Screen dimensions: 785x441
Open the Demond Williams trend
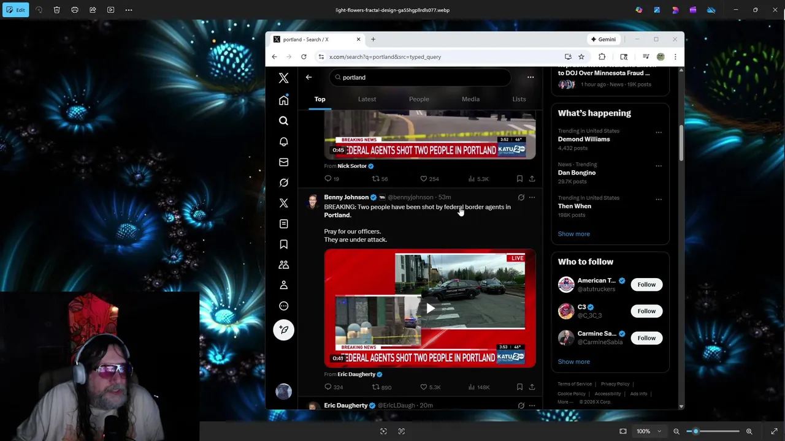(583, 139)
